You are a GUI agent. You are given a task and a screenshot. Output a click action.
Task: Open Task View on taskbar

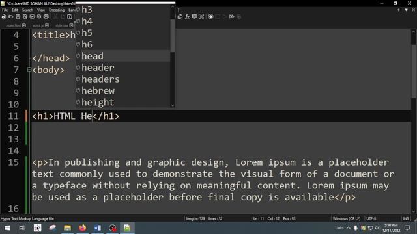point(22,228)
